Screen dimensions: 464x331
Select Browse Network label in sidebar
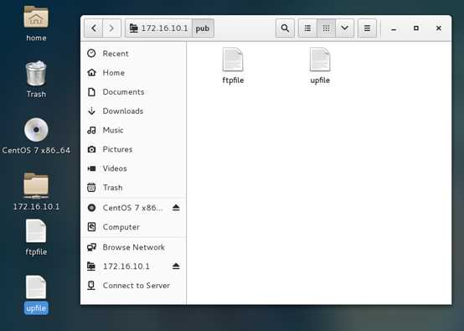click(133, 247)
